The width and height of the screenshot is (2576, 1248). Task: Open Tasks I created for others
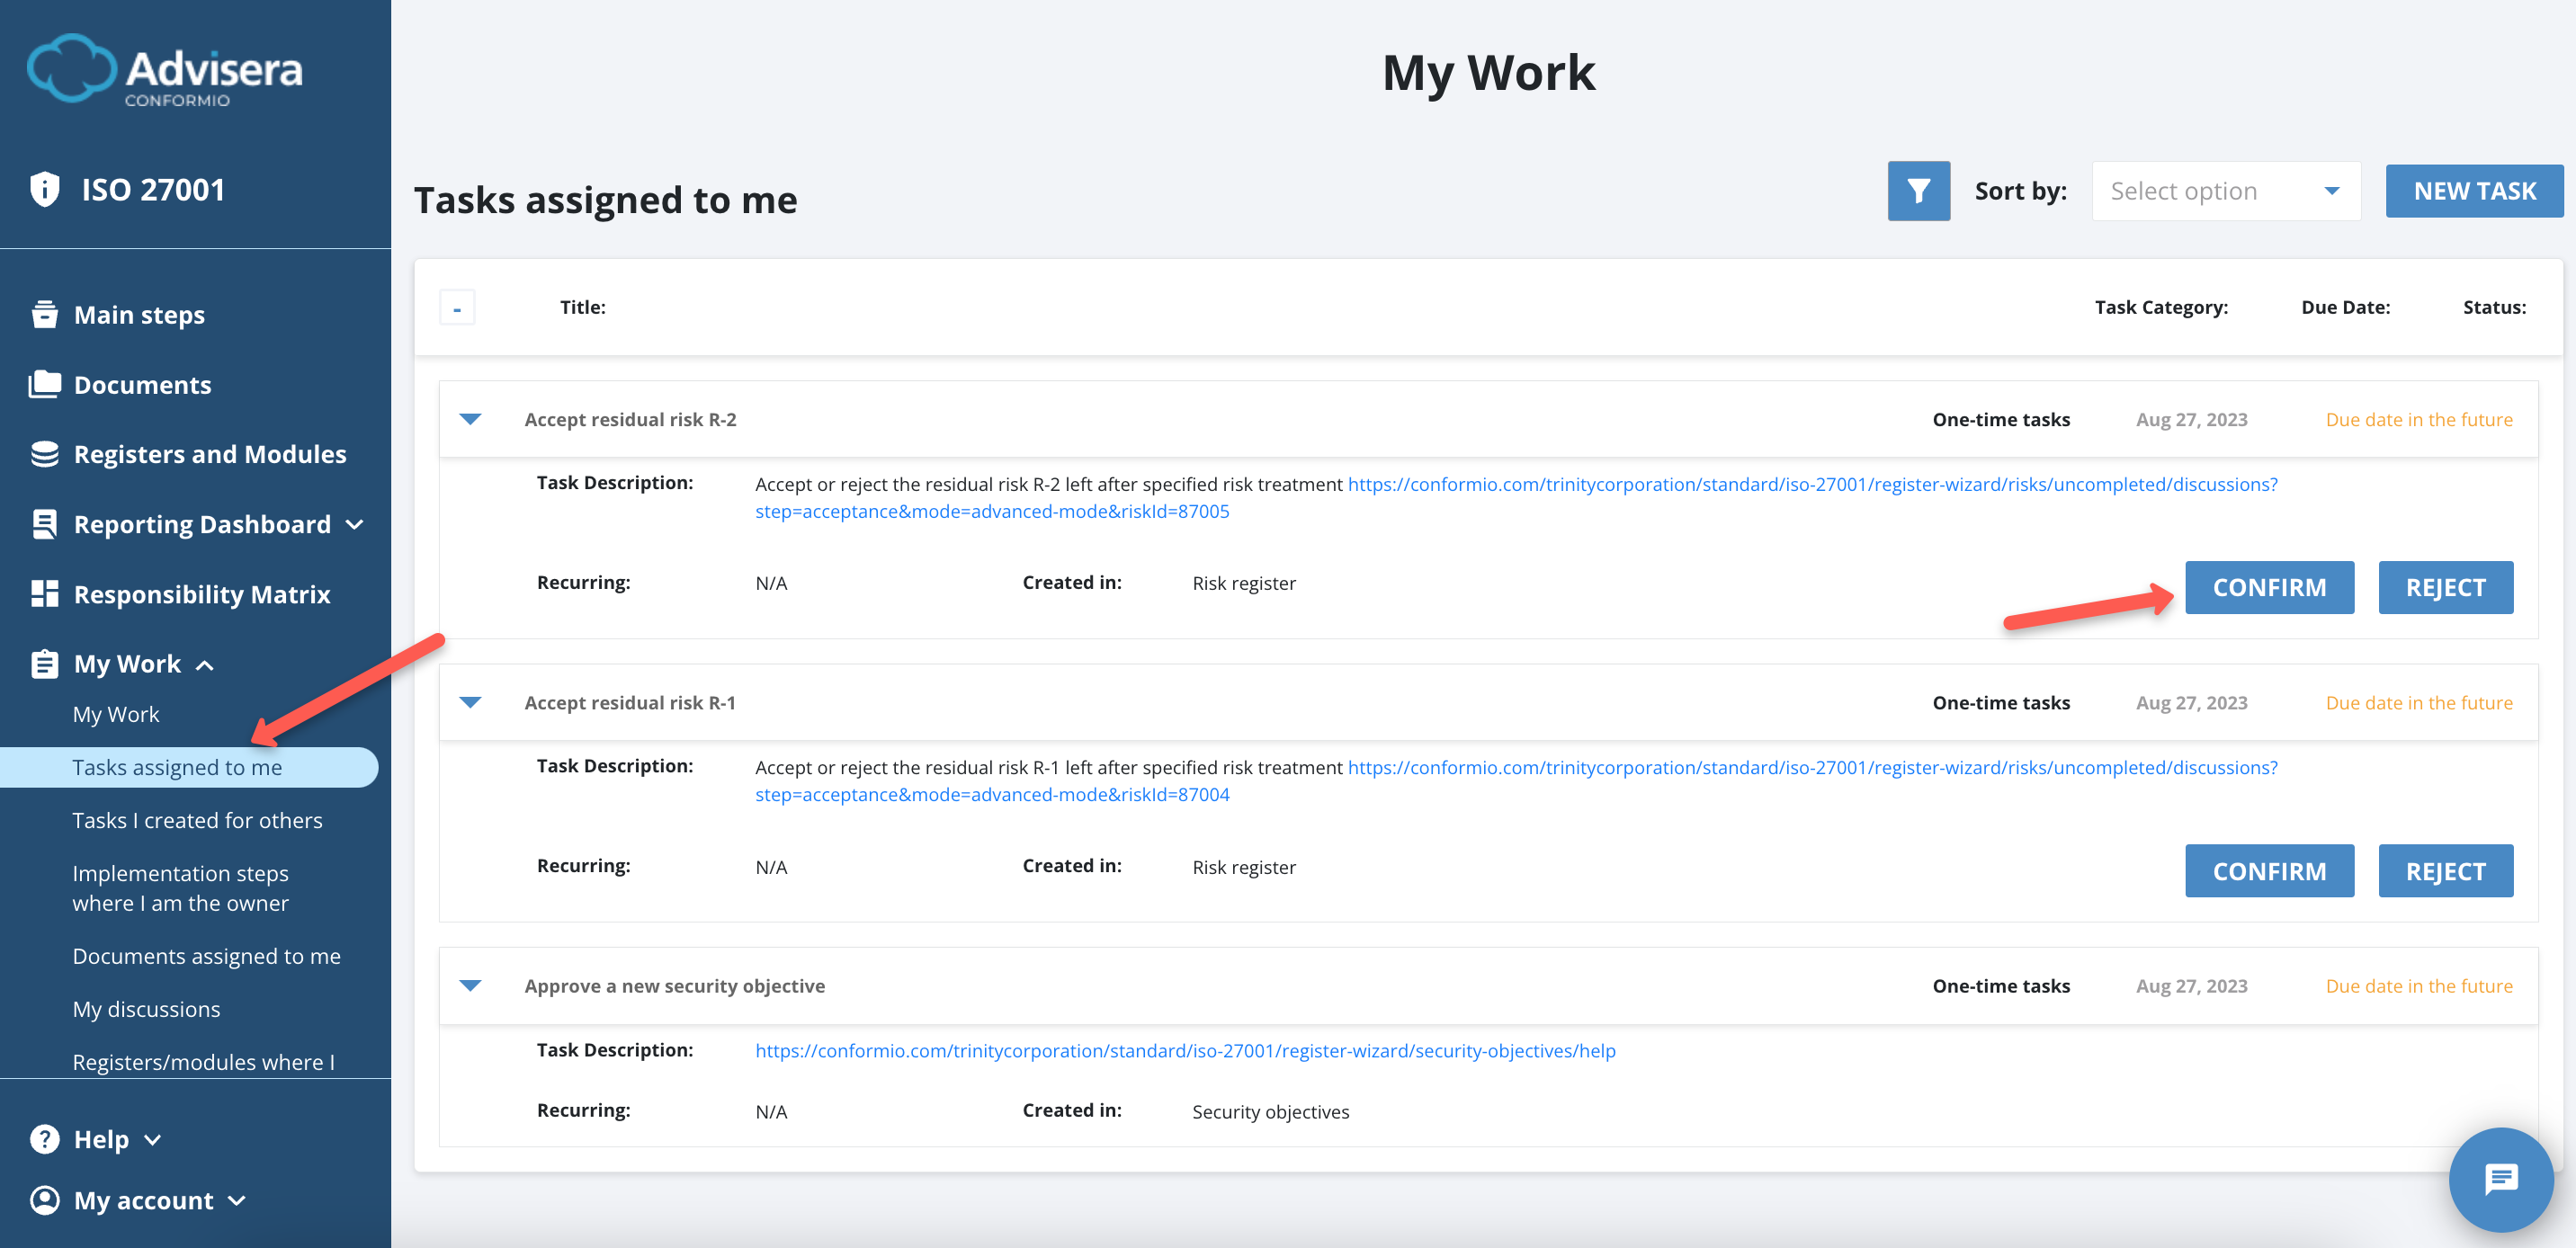[197, 820]
